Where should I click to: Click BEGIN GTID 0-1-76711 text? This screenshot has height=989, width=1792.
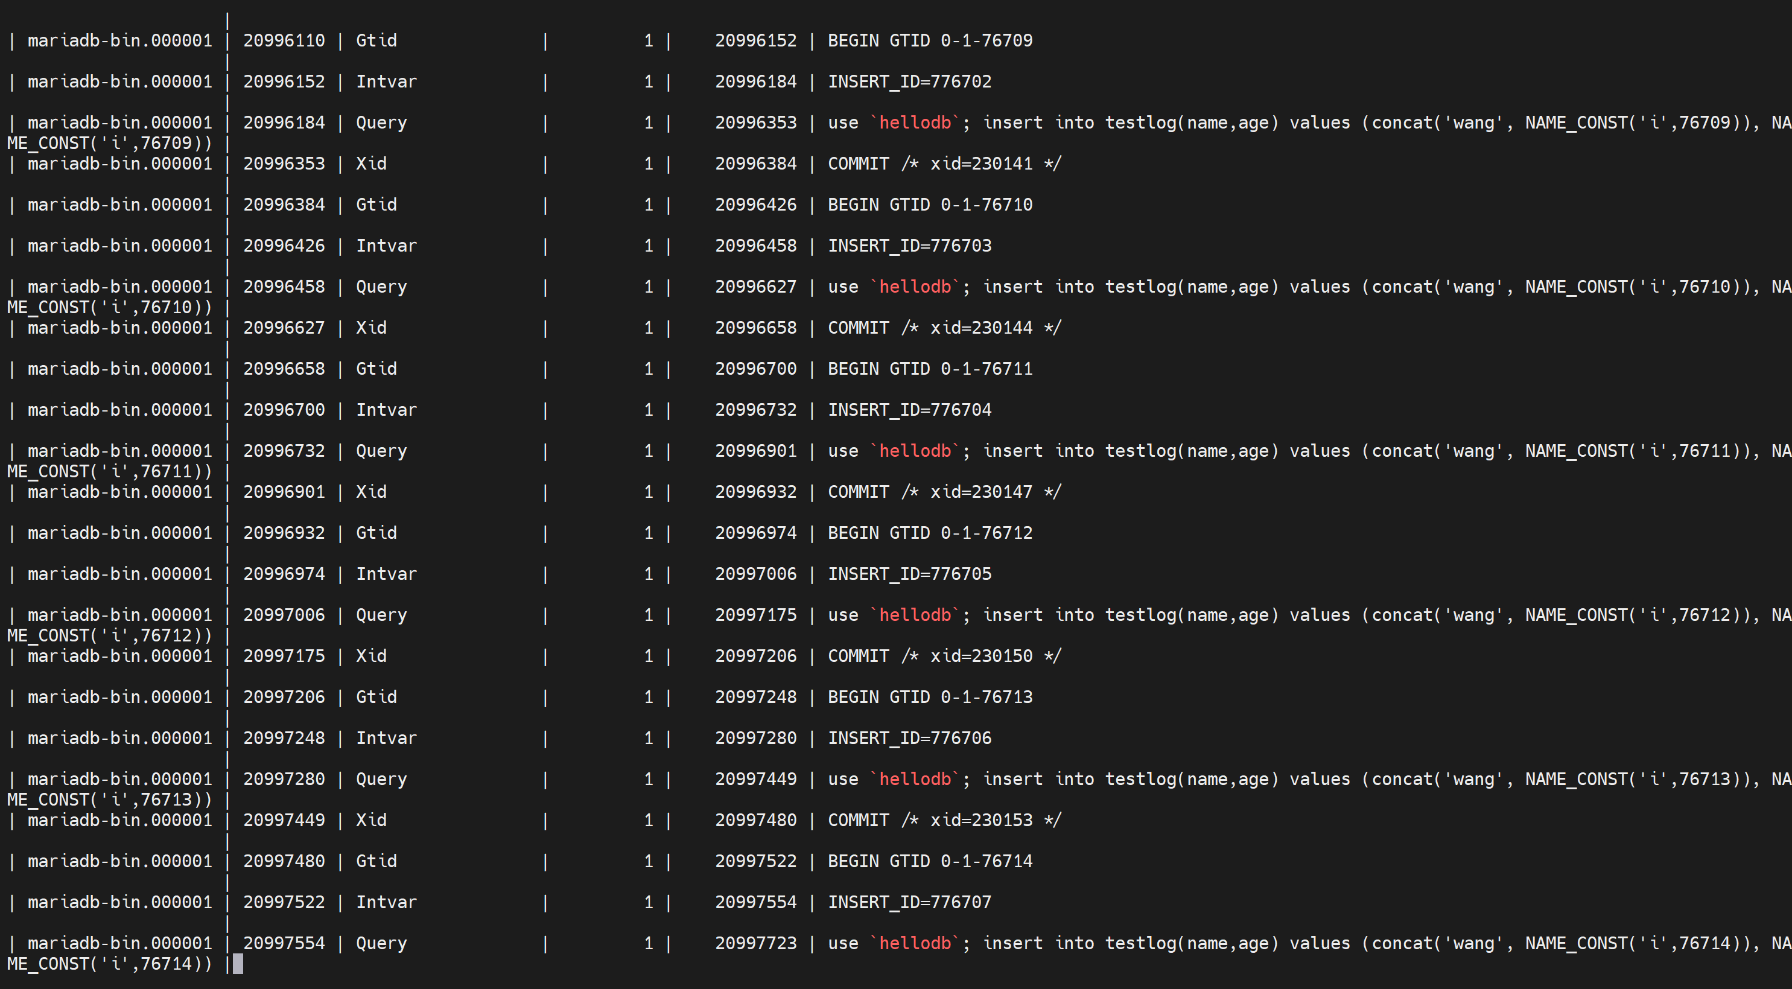929,369
